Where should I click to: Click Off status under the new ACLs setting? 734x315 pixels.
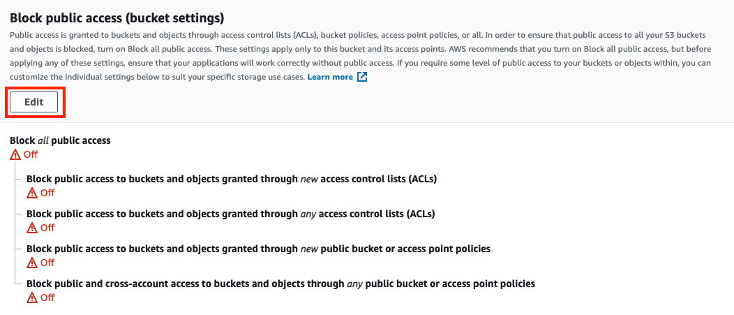tap(47, 193)
